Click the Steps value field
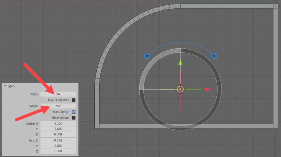This screenshot has height=157, width=281. coord(58,94)
